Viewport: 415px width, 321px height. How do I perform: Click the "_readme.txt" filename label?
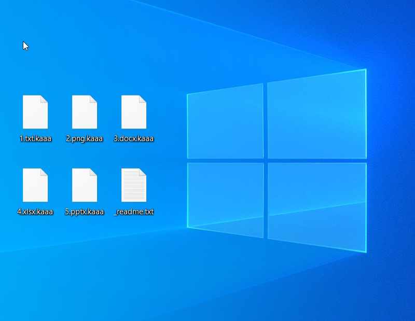pyautogui.click(x=134, y=212)
